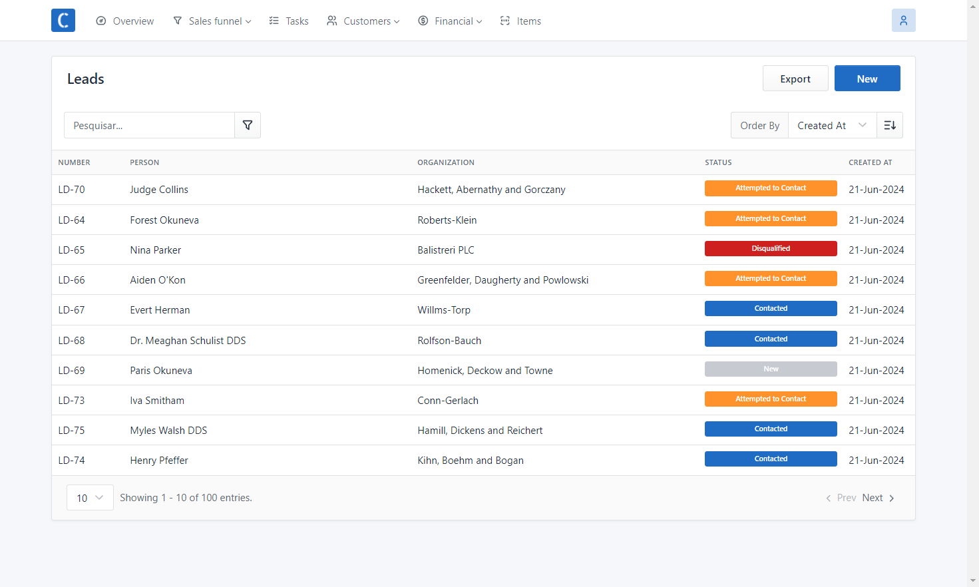Open the Overview page
The height and width of the screenshot is (587, 979).
point(125,21)
